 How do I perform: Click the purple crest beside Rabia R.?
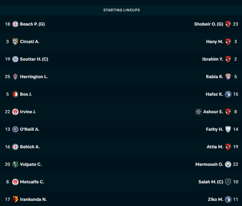[x=228, y=77]
